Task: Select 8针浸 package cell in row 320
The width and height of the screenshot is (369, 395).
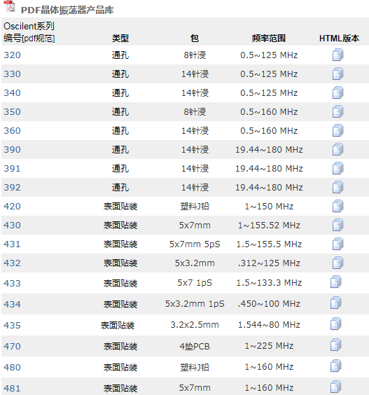Action: (x=195, y=55)
